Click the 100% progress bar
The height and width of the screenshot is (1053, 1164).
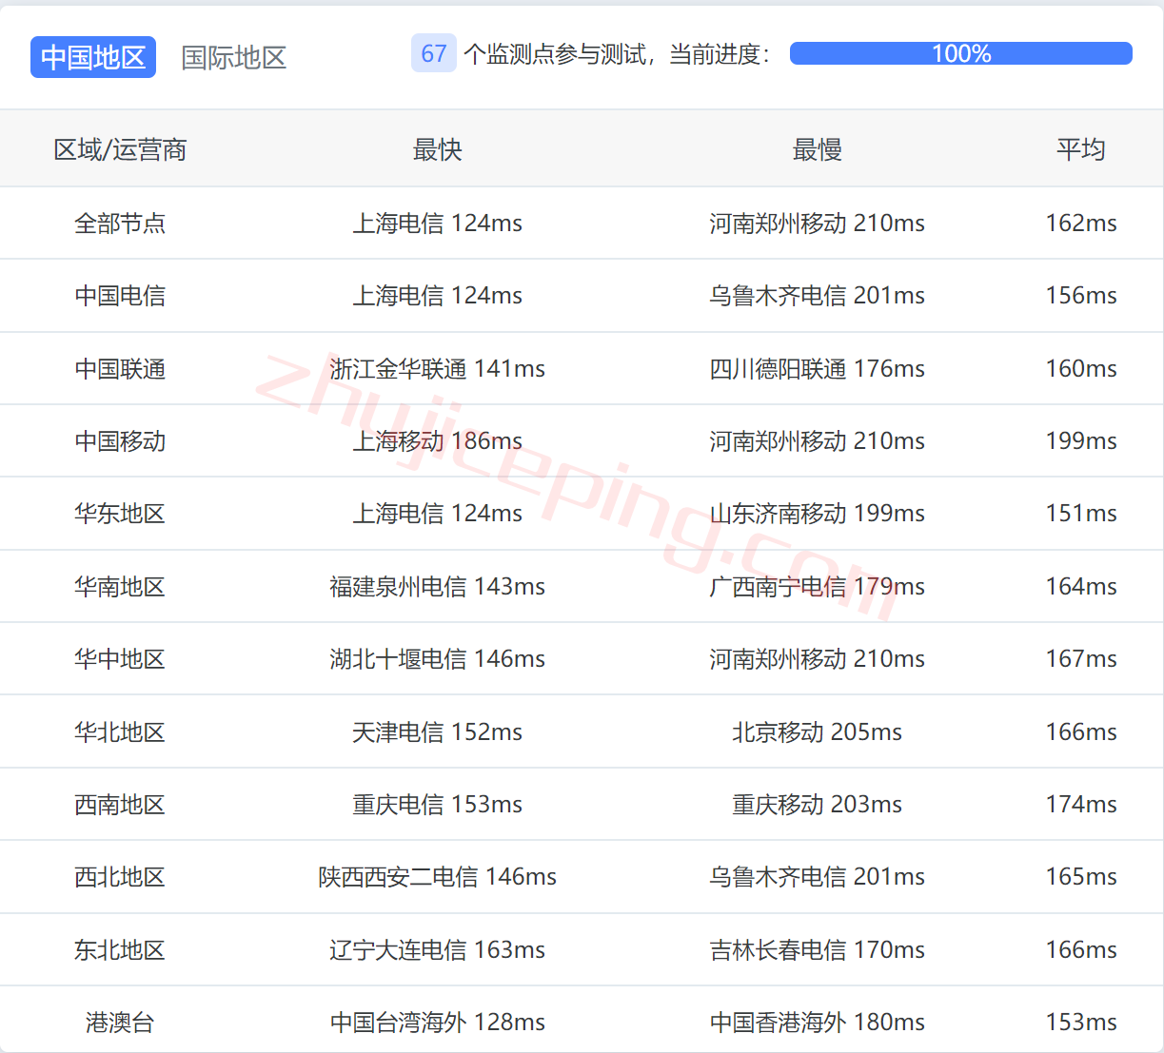click(960, 53)
